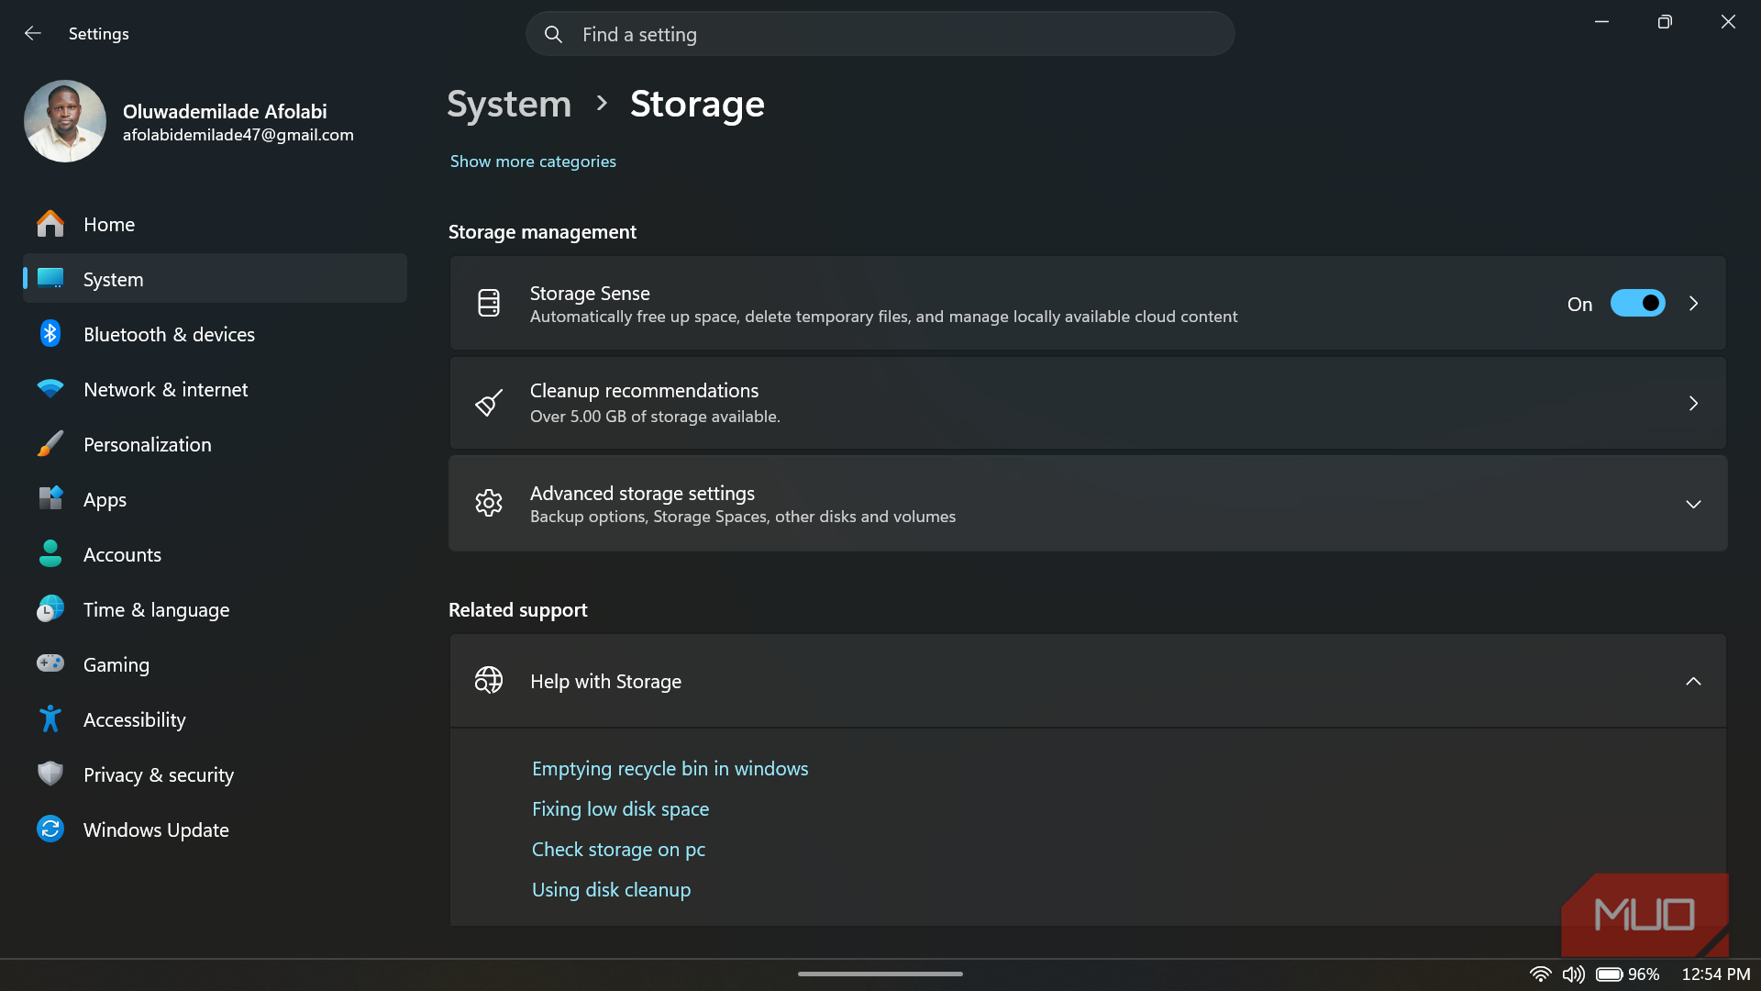The image size is (1761, 991).
Task: Click the Time & language globe icon
Action: click(x=50, y=608)
